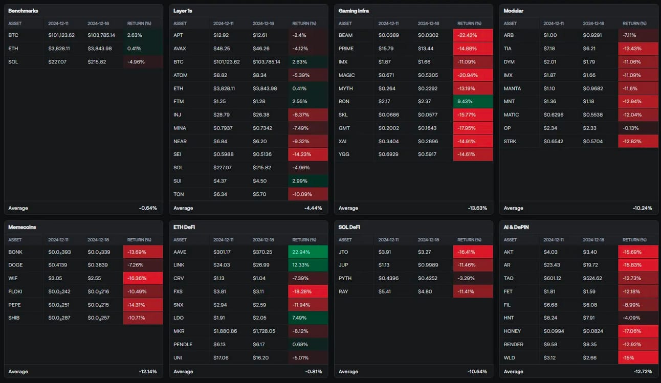Select the Modular panel heading

(x=513, y=11)
